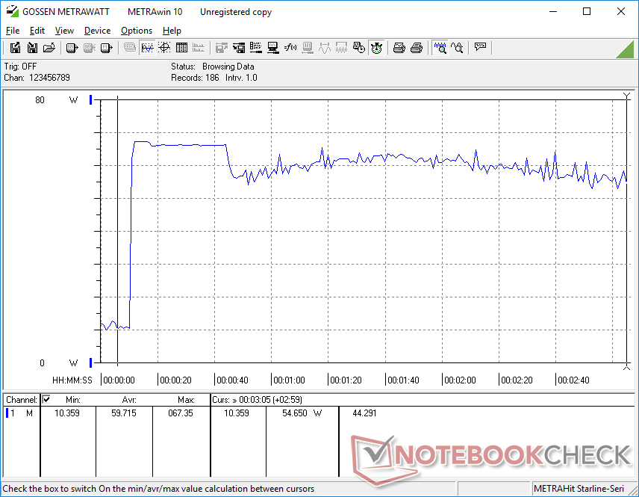Open the View menu
Screen dimensions: 639x497
click(x=64, y=31)
